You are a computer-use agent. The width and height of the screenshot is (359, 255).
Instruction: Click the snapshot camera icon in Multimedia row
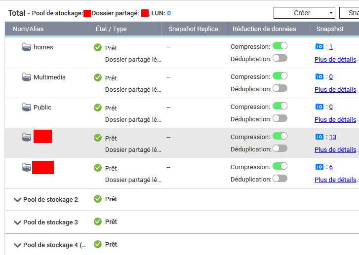[319, 76]
